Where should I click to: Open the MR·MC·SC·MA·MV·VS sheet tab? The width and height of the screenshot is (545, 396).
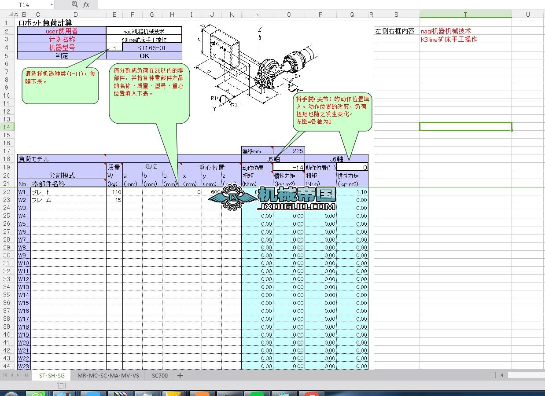point(108,375)
